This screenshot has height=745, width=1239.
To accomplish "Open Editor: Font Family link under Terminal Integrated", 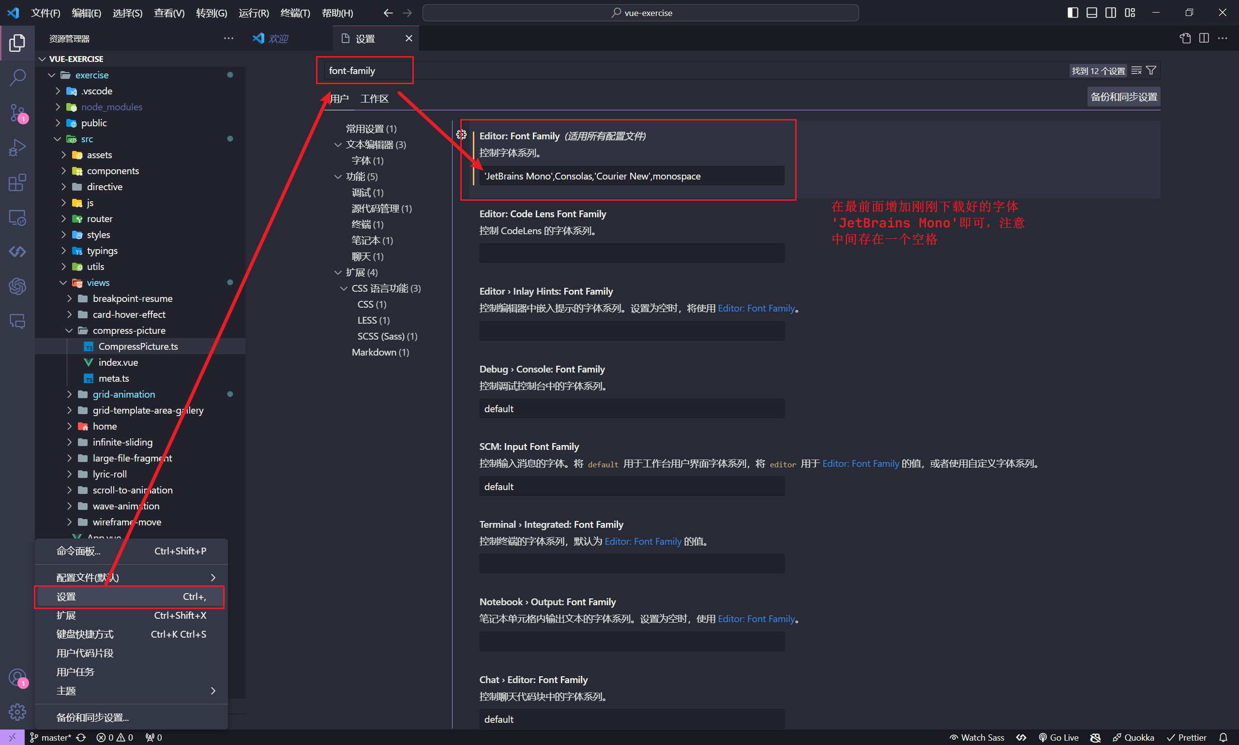I will (643, 541).
